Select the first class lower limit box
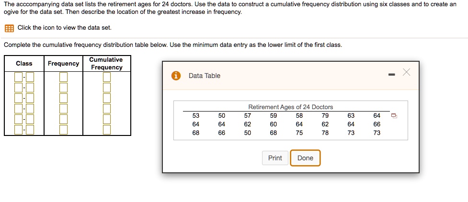 pyautogui.click(x=19, y=77)
